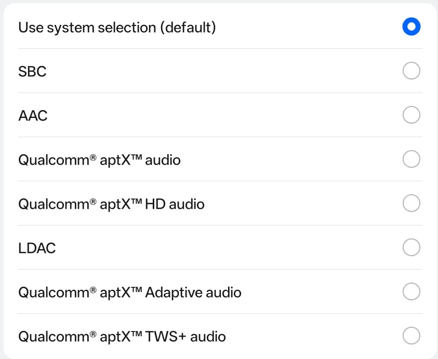Tap the AAC label text
The width and height of the screenshot is (438, 359).
pos(33,115)
